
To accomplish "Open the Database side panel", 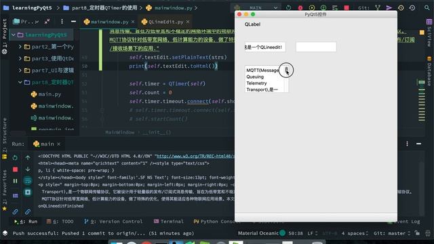I will [429, 70].
